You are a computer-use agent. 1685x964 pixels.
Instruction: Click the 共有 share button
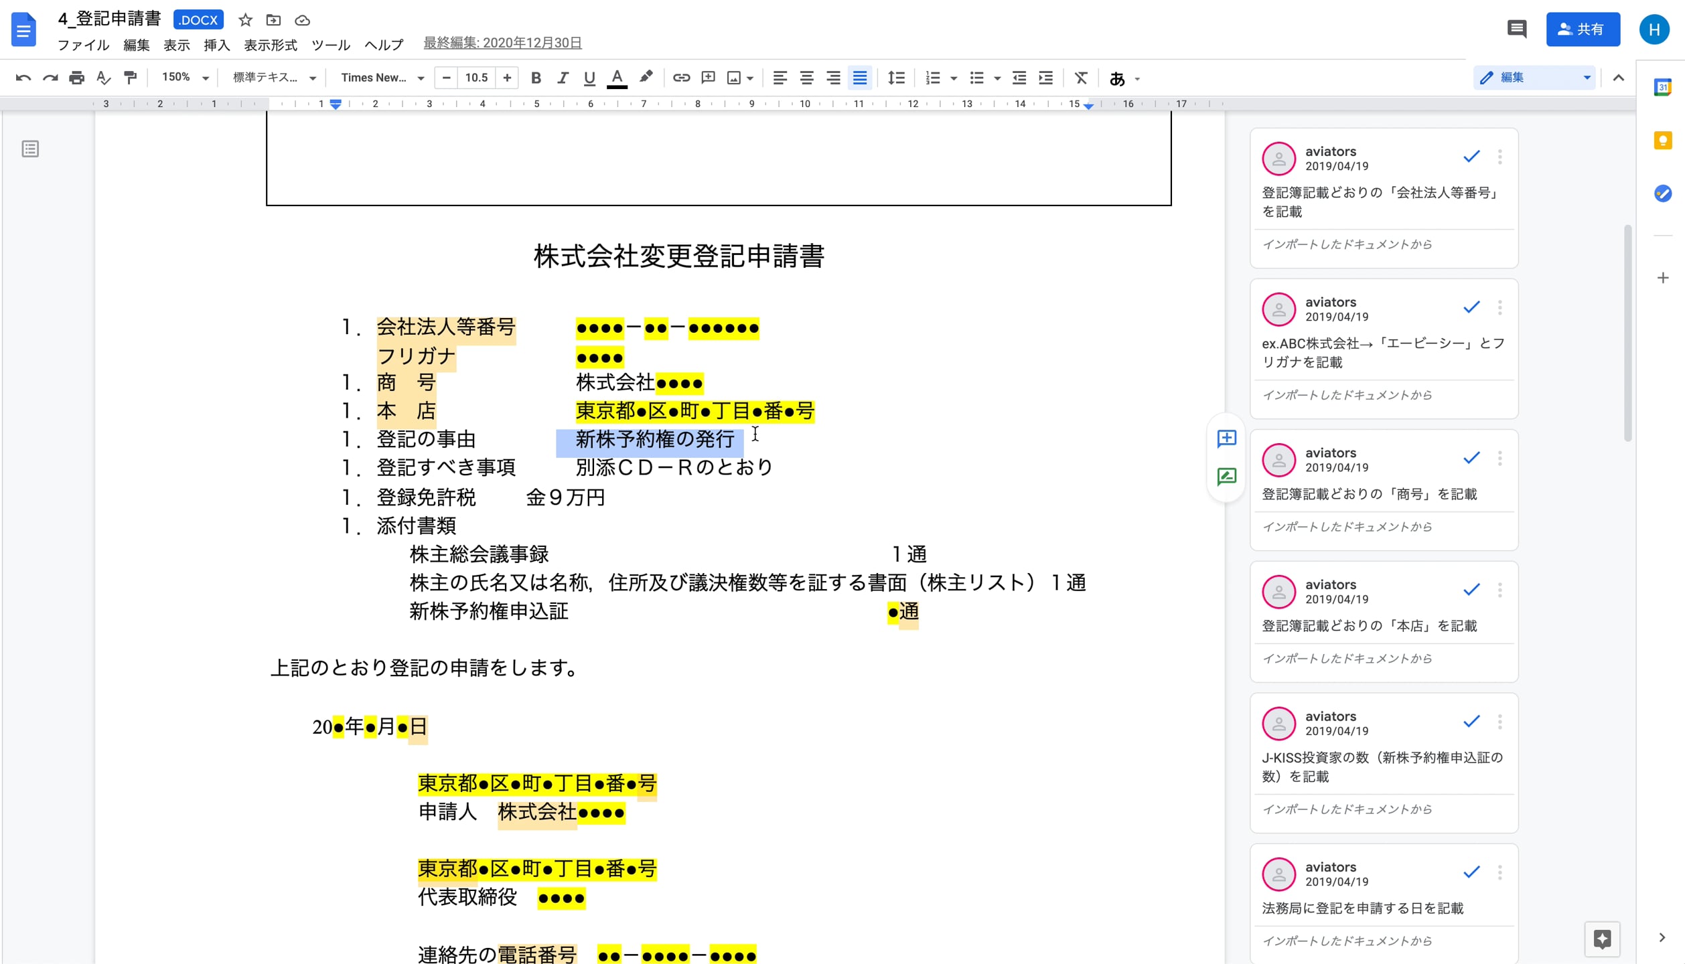coord(1583,28)
